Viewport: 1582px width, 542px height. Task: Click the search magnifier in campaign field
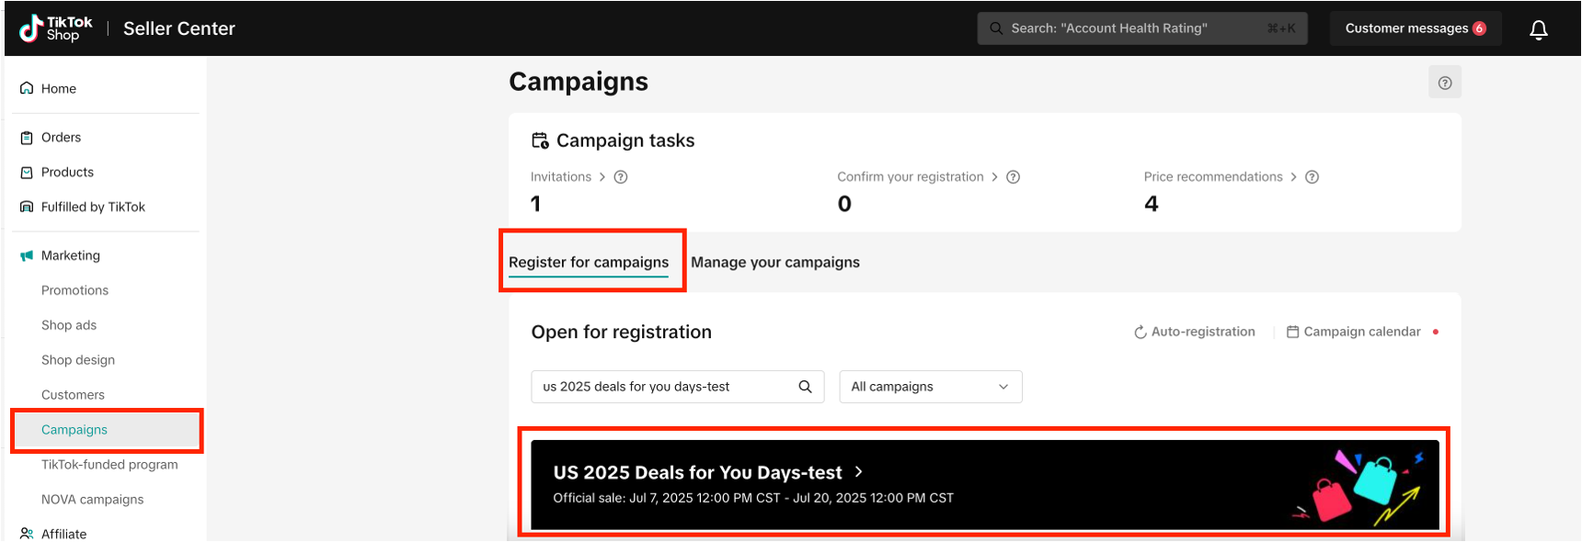coord(805,387)
